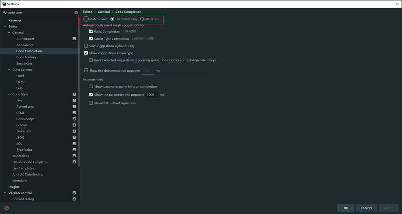Enable the Match case checkbox

[x=86, y=19]
